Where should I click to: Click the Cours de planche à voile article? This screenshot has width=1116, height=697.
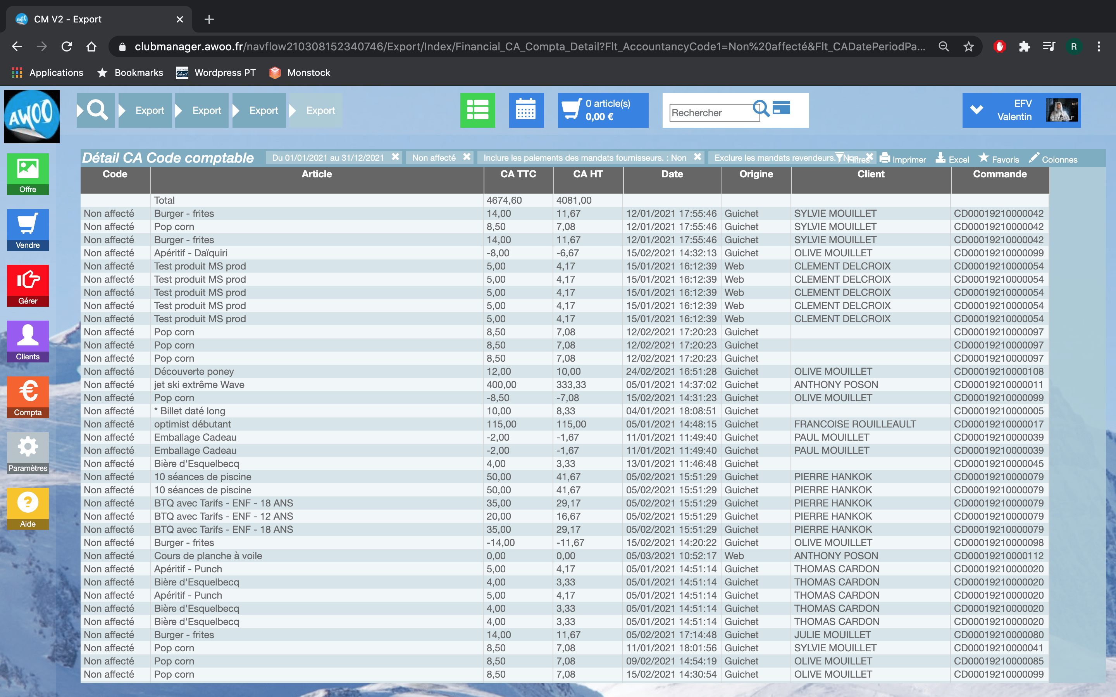208,556
